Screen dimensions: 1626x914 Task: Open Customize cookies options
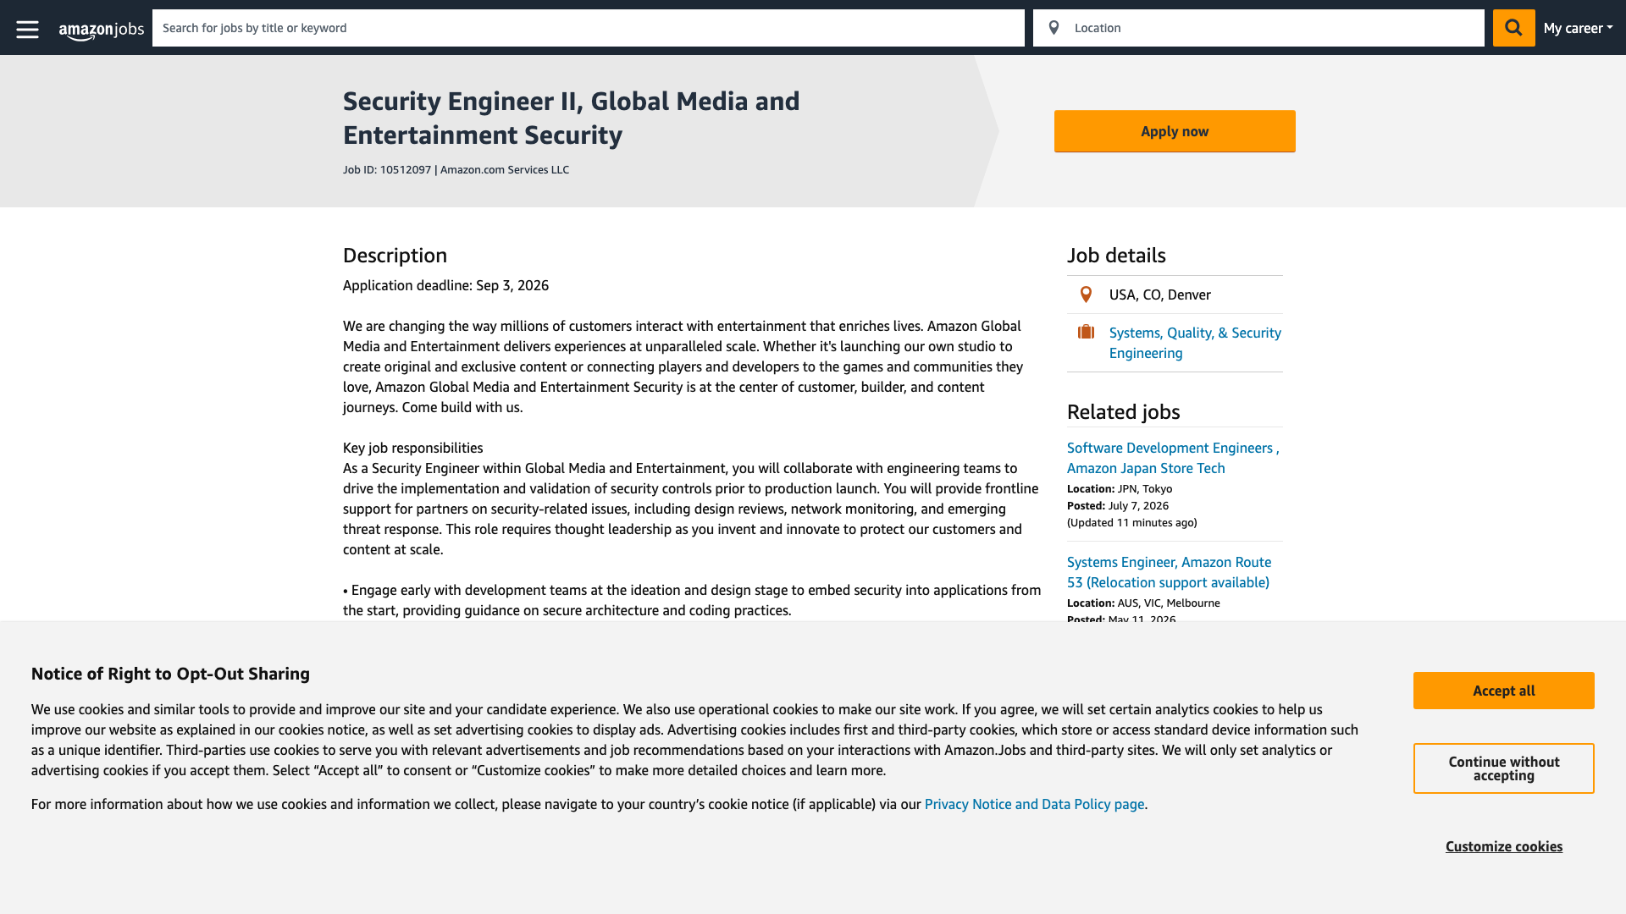point(1503,846)
